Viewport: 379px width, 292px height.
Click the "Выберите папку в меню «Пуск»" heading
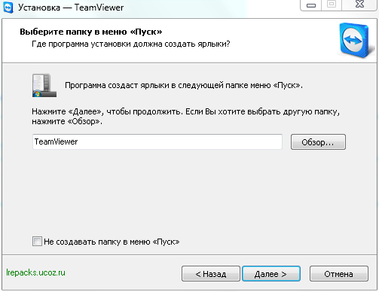(x=91, y=32)
